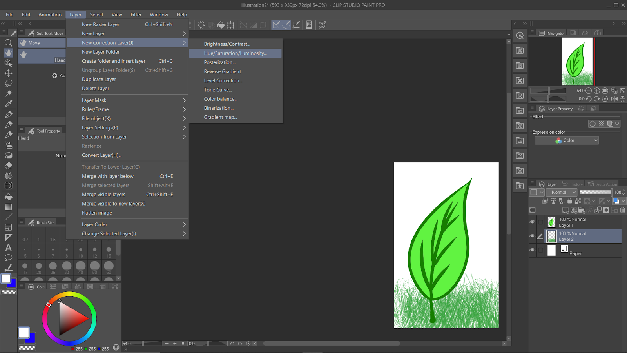
Task: Select the Eraser tool
Action: (8, 166)
